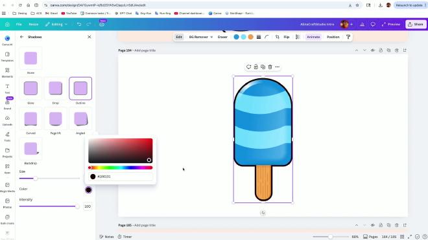The height and width of the screenshot is (240, 428).
Task: Close the Shadows panel
Action: tap(89, 37)
